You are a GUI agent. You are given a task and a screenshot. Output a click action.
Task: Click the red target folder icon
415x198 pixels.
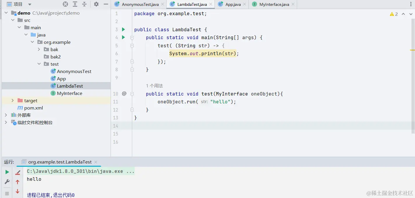(x=20, y=100)
